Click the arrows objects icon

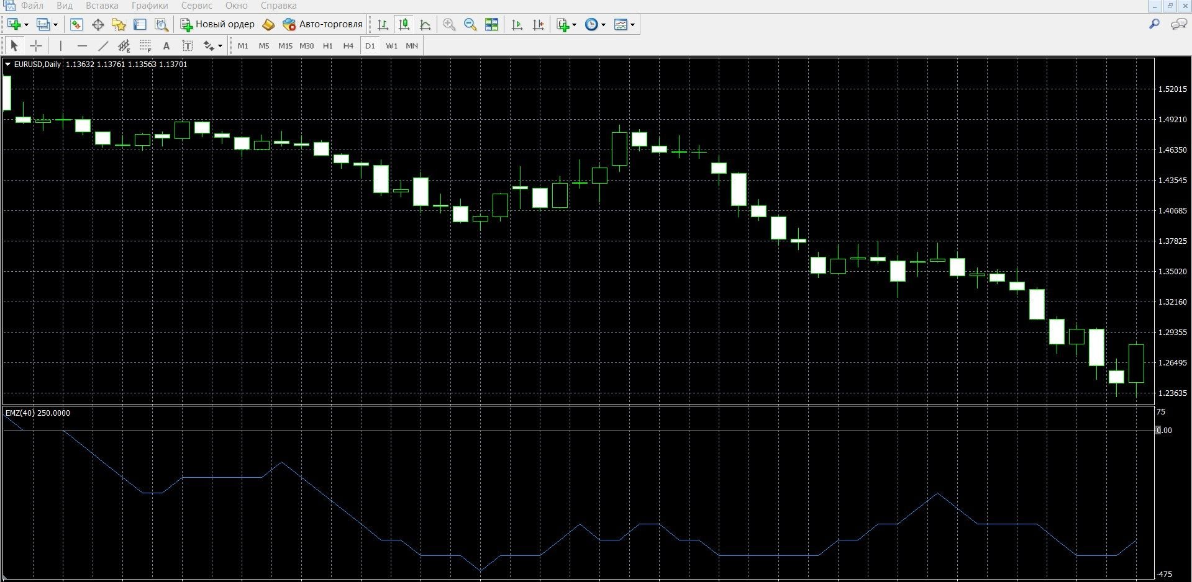(209, 45)
